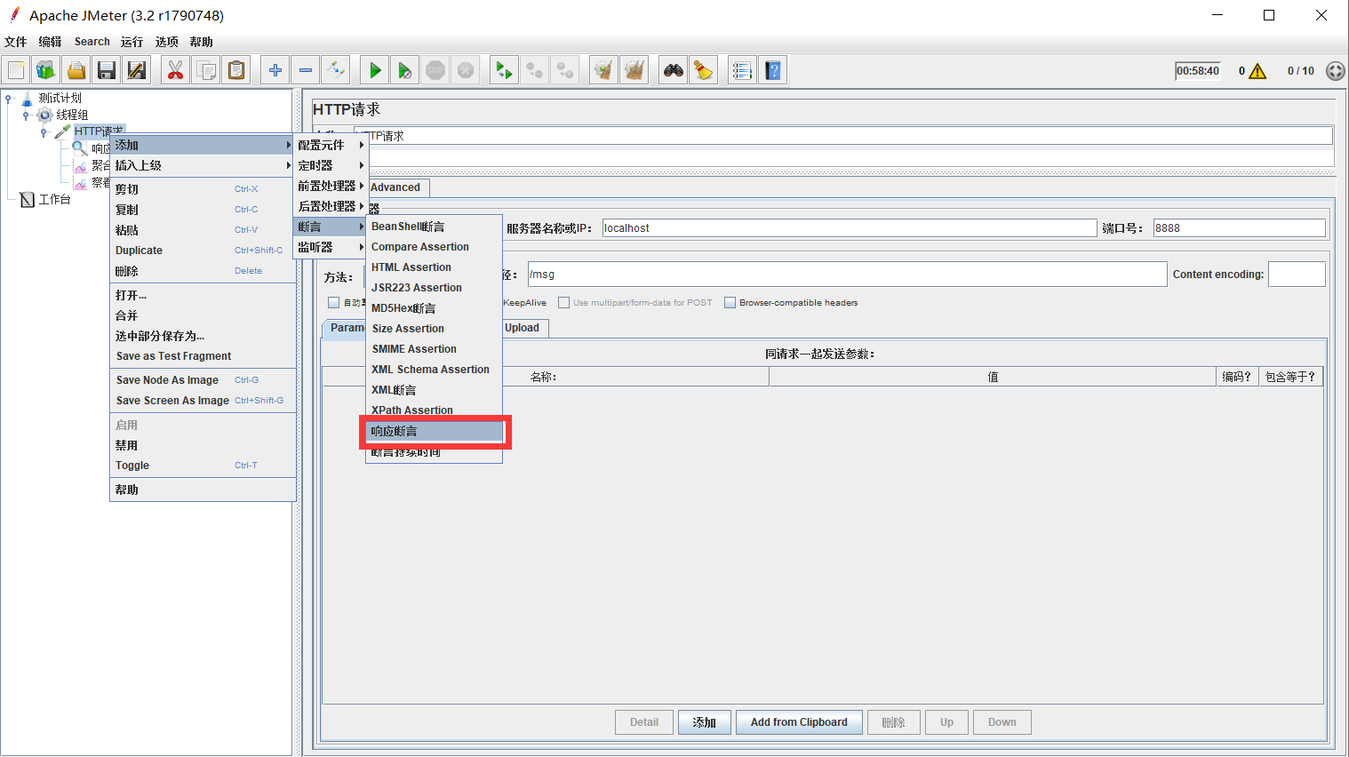The image size is (1349, 757).
Task: Expand the 监听器 submenu
Action: 330,247
